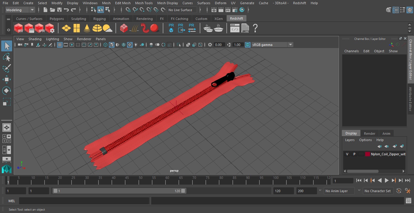Select the Paint Selection tool

click(x=6, y=68)
